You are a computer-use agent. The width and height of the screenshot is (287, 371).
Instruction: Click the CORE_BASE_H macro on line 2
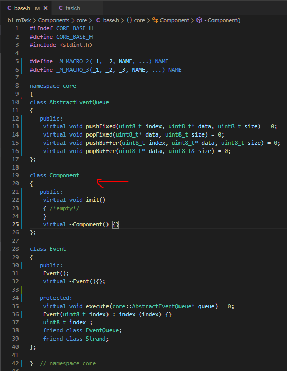point(74,37)
